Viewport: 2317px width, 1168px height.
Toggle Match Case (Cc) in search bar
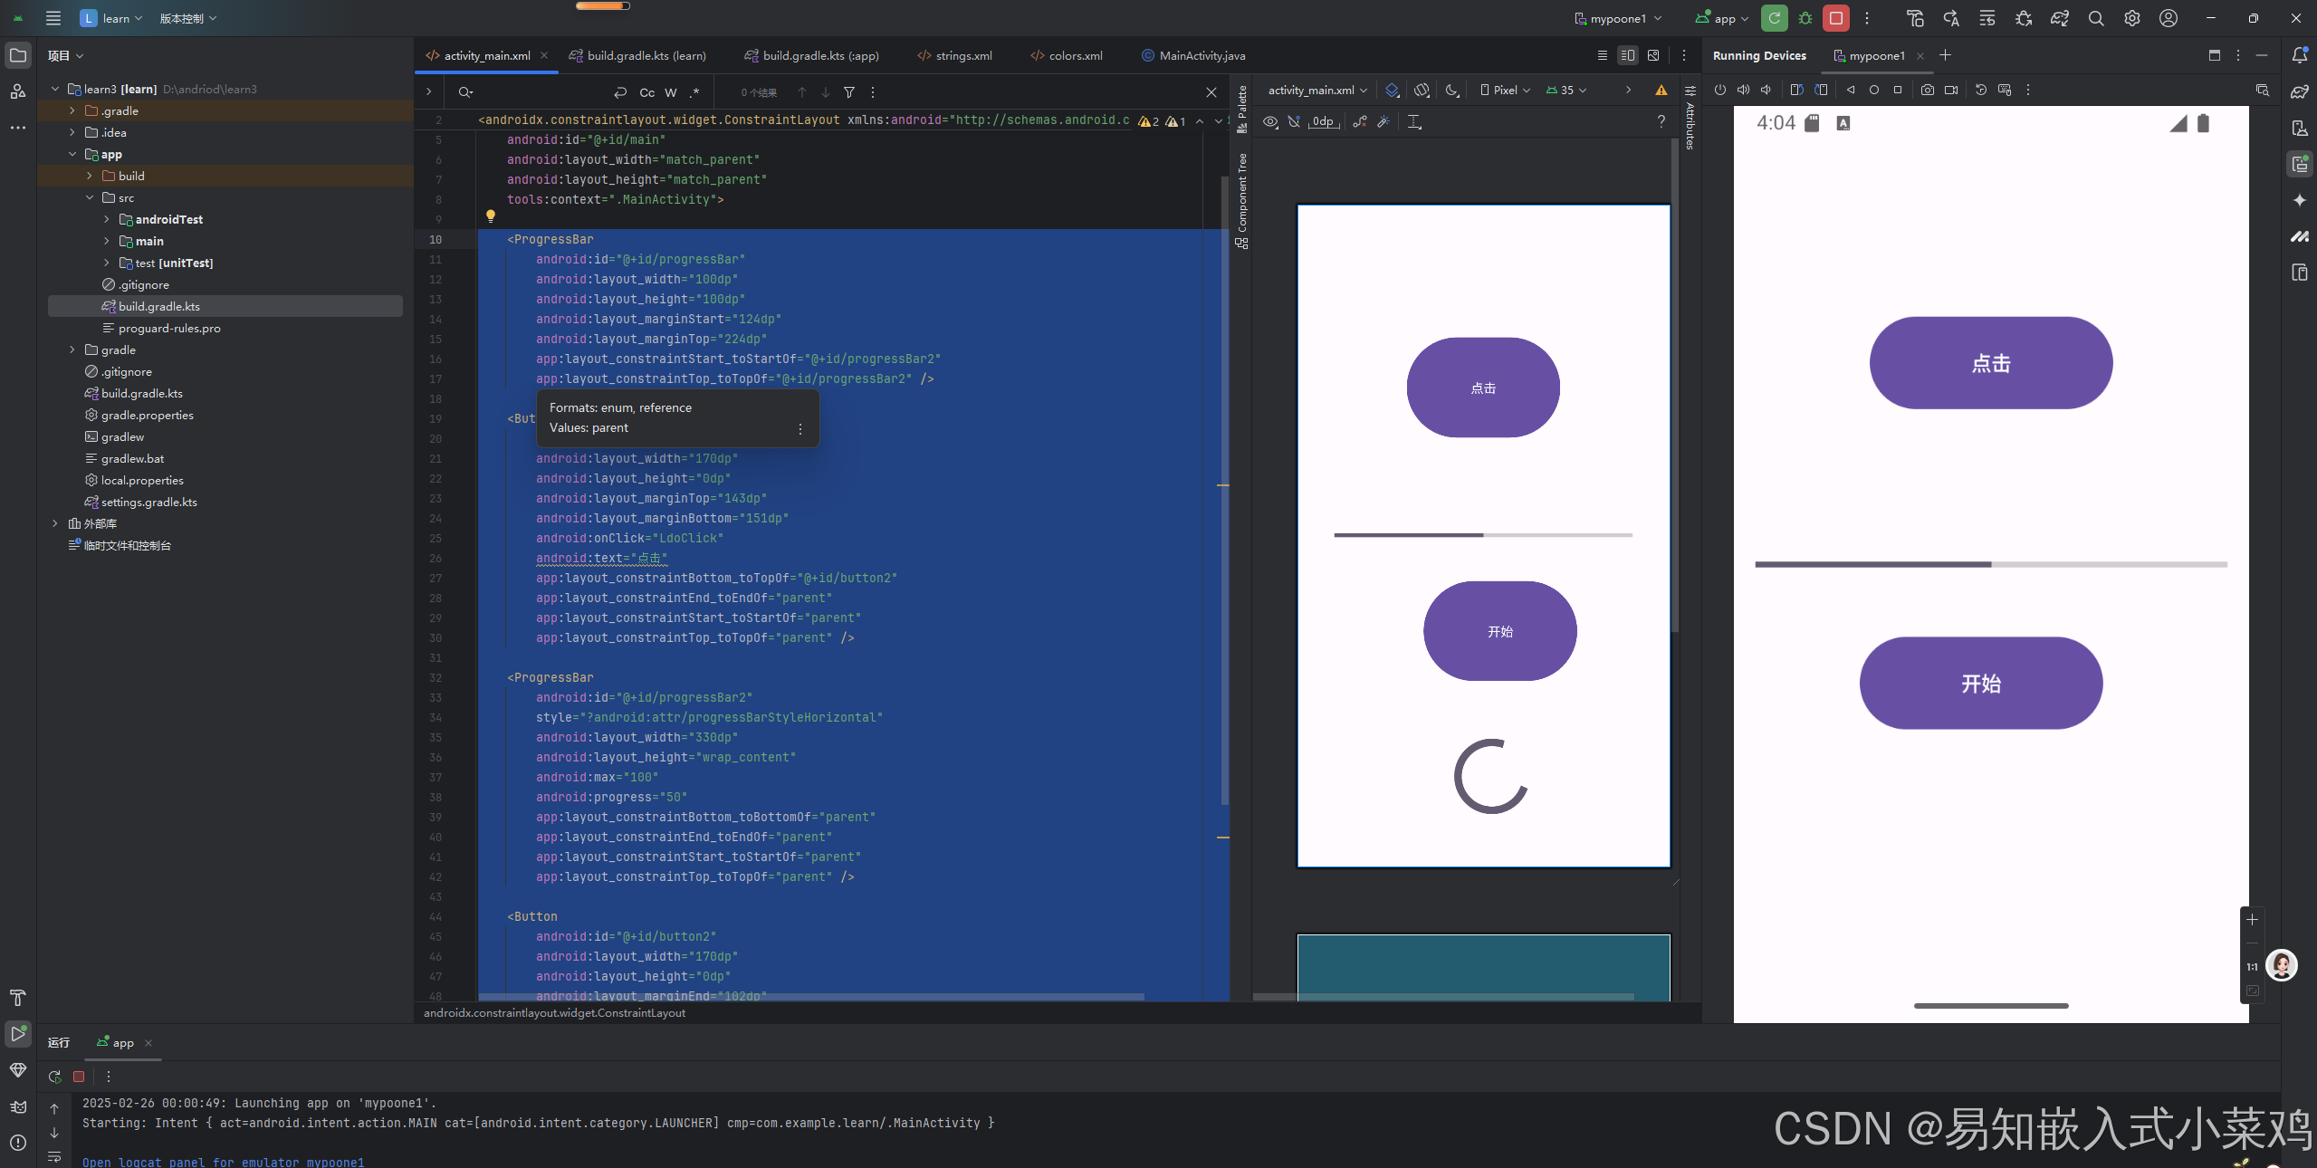[646, 92]
